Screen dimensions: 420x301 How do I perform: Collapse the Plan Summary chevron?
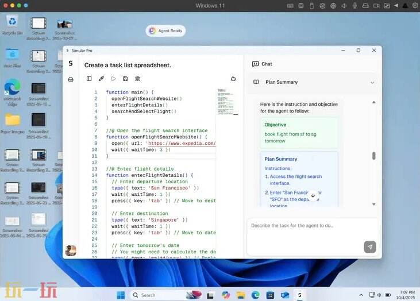point(372,82)
